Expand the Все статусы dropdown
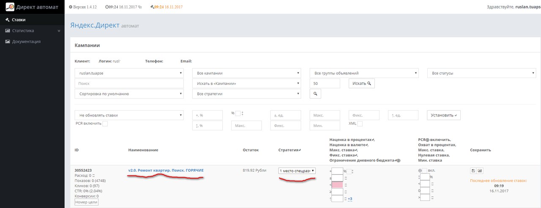The height and width of the screenshot is (208, 541). 481,73
